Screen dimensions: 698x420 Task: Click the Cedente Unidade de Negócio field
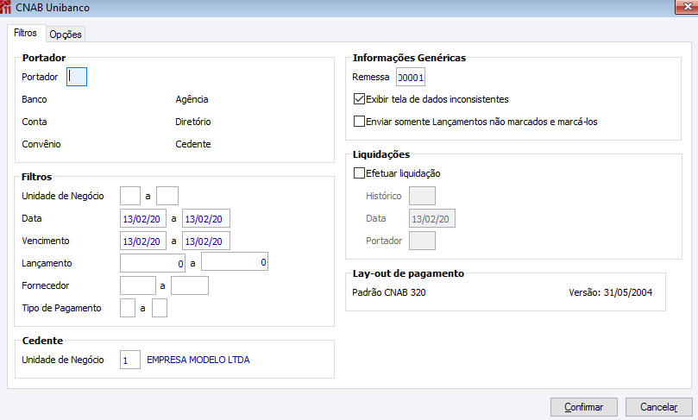click(x=130, y=360)
